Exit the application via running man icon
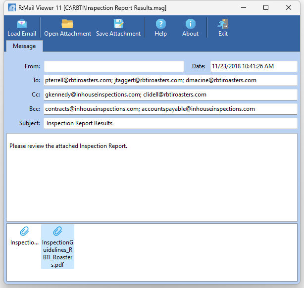 pyautogui.click(x=223, y=24)
